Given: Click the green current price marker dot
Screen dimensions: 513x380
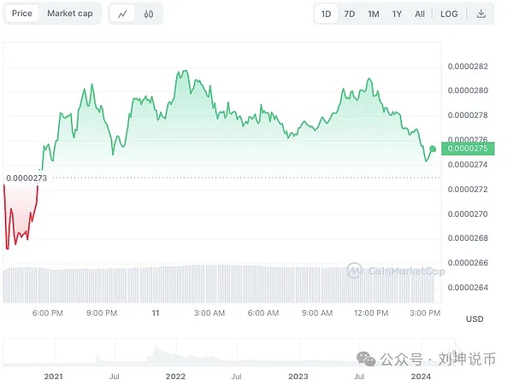Looking at the screenshot, I should [433, 149].
